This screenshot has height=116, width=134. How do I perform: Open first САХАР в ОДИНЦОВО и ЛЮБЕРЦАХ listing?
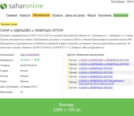(x=104, y=60)
